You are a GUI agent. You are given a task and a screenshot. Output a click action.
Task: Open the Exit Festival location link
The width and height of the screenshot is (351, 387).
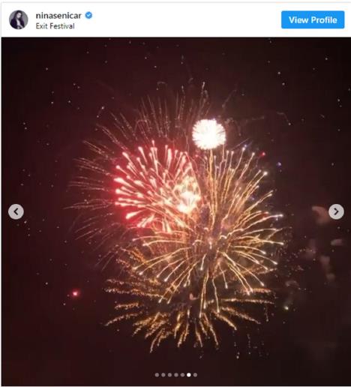point(55,26)
